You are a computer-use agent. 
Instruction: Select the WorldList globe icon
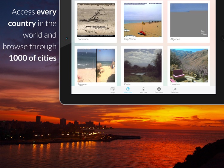(x=128, y=89)
